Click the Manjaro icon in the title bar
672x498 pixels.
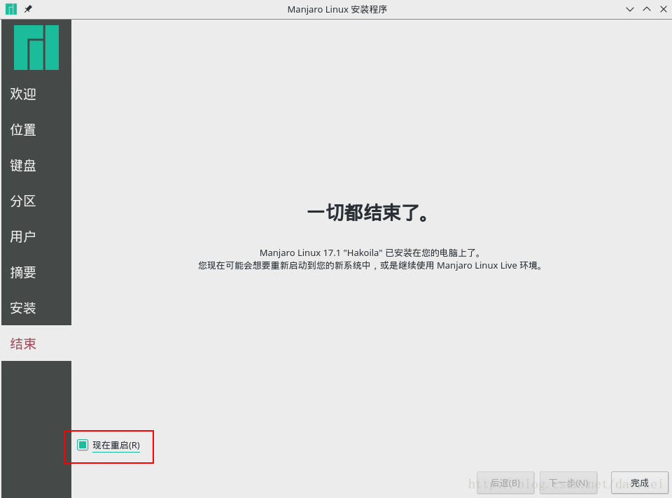(11, 9)
